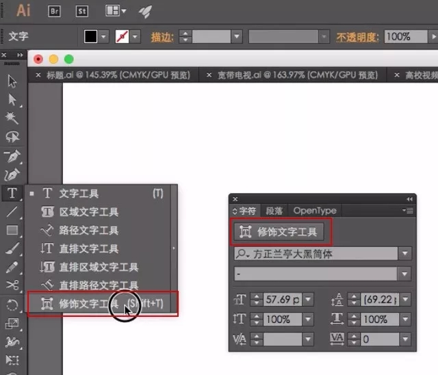
Task: Collapse the tools panel double arrows
Action: [20, 55]
